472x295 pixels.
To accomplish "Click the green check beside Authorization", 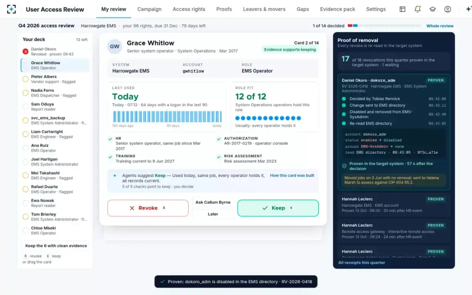I will 219,139.
